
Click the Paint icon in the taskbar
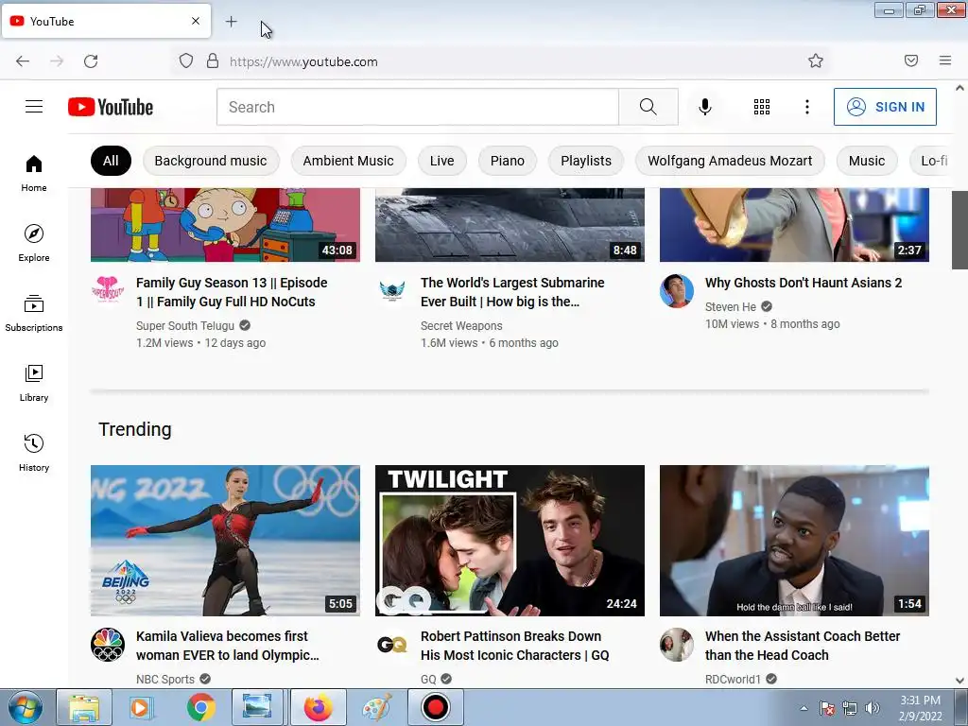[x=377, y=707]
